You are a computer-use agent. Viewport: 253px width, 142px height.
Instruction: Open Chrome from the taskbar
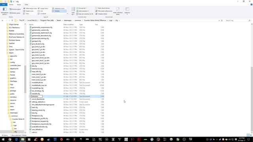tap(9, 139)
